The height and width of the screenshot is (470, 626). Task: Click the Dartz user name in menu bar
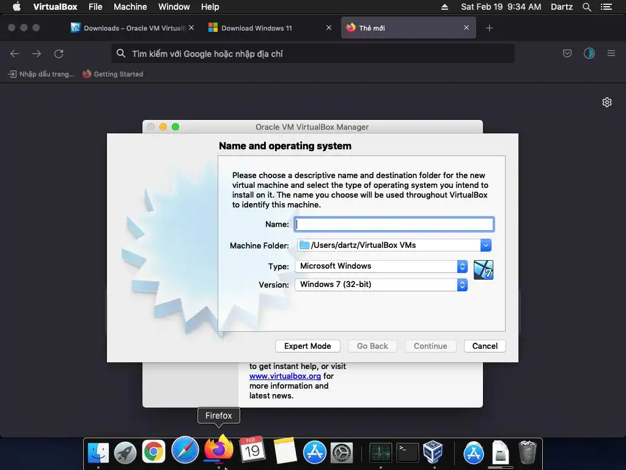click(561, 7)
